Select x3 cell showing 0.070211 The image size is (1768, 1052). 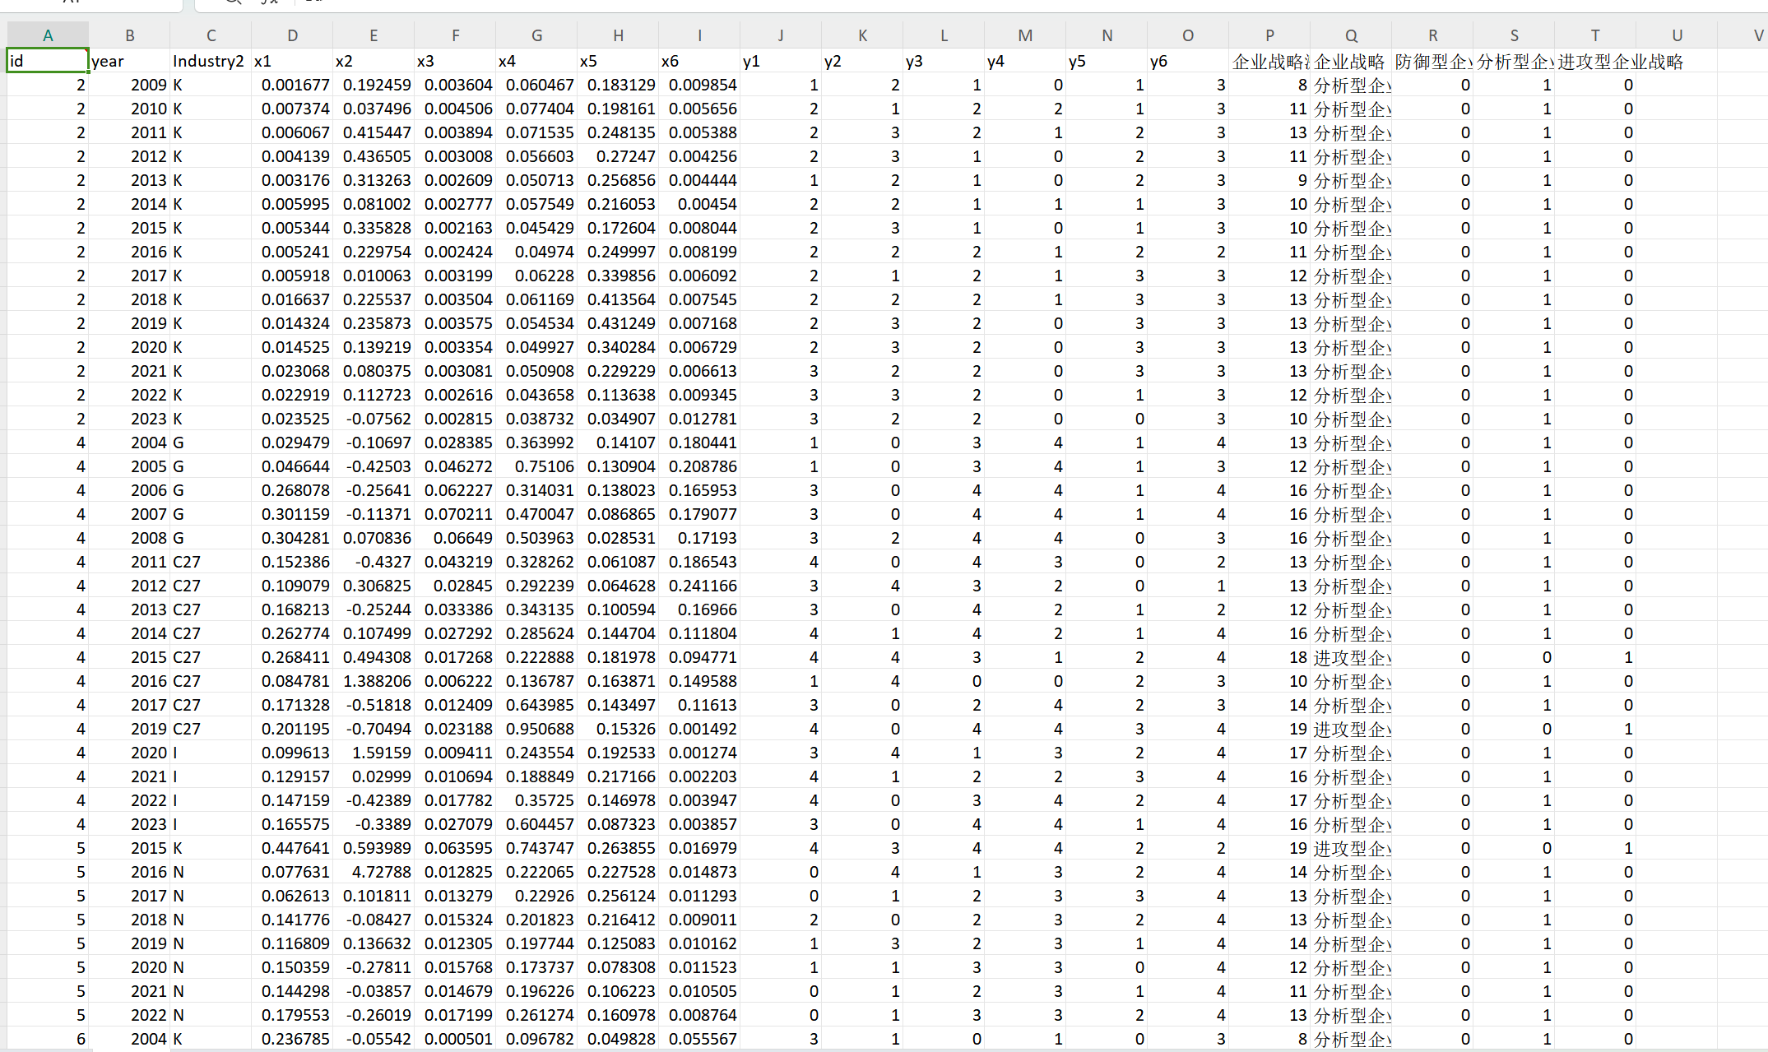455,514
